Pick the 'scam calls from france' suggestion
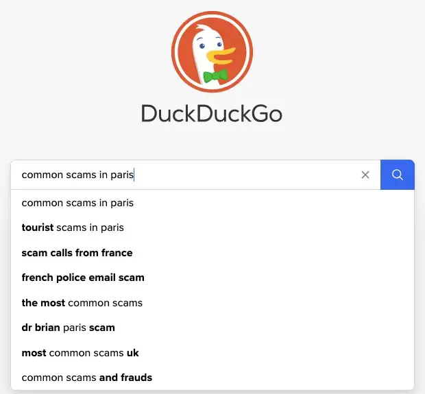Screen dimensions: 425x394 pyautogui.click(x=212, y=253)
